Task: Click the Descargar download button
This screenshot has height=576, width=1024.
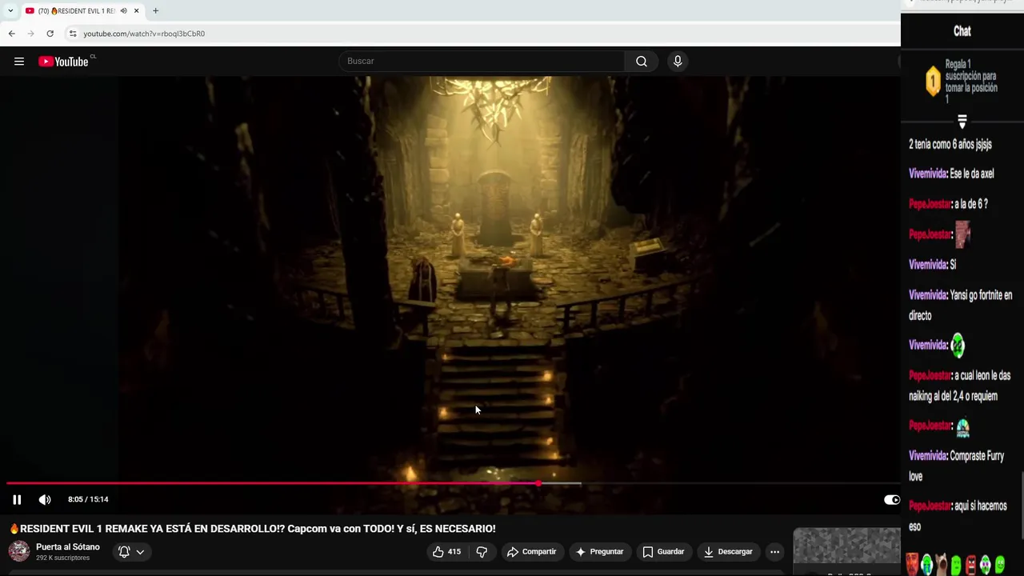Action: [x=728, y=552]
